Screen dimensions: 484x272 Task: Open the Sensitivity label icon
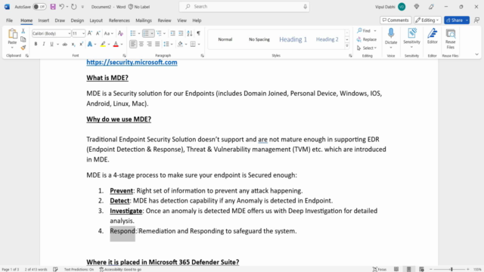click(x=411, y=33)
